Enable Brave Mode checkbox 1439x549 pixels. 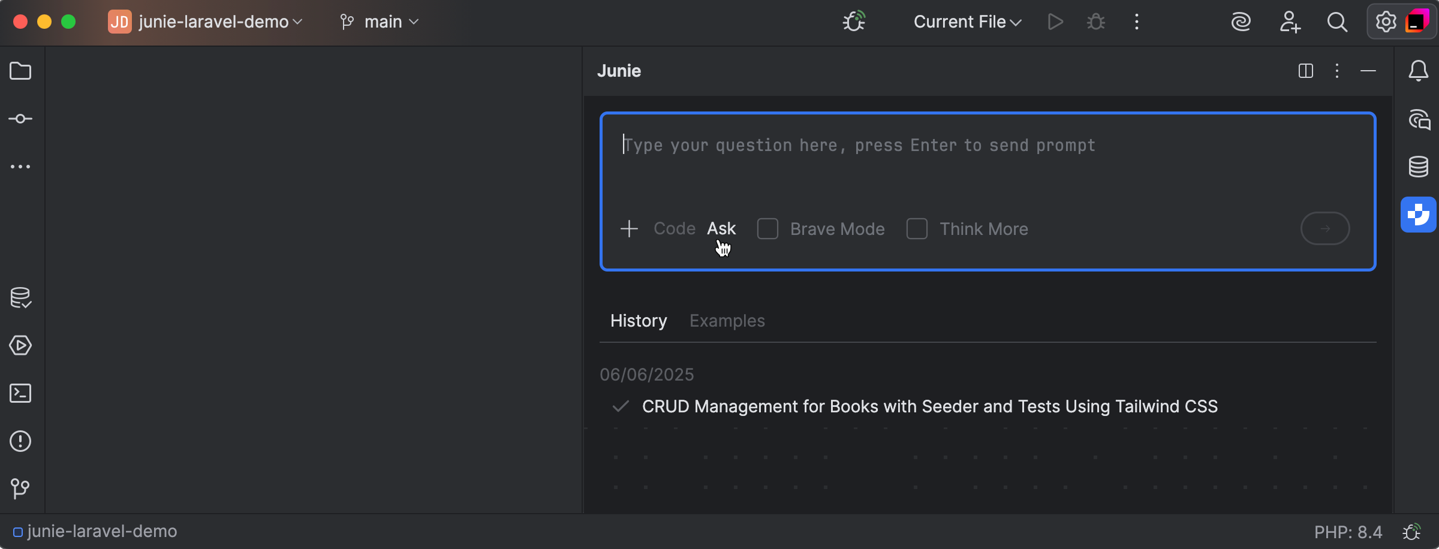[x=767, y=229]
